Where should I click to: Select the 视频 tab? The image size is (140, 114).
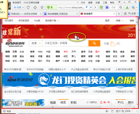pos(53,103)
